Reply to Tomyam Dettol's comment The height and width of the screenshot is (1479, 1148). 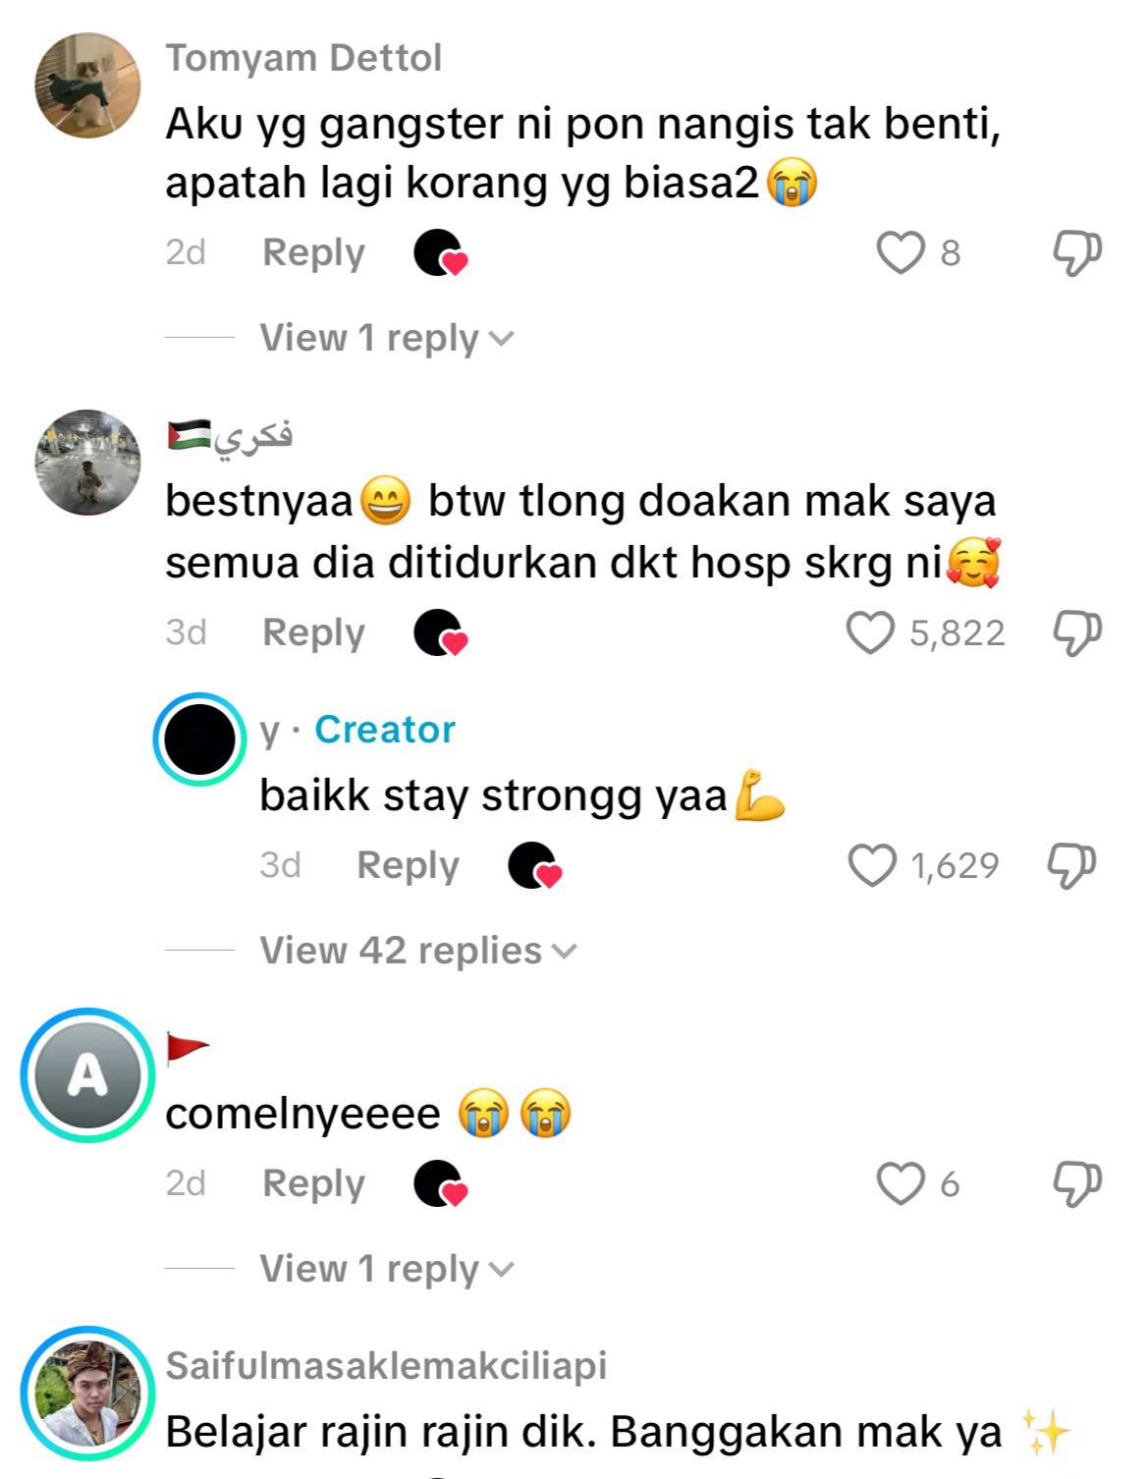313,253
